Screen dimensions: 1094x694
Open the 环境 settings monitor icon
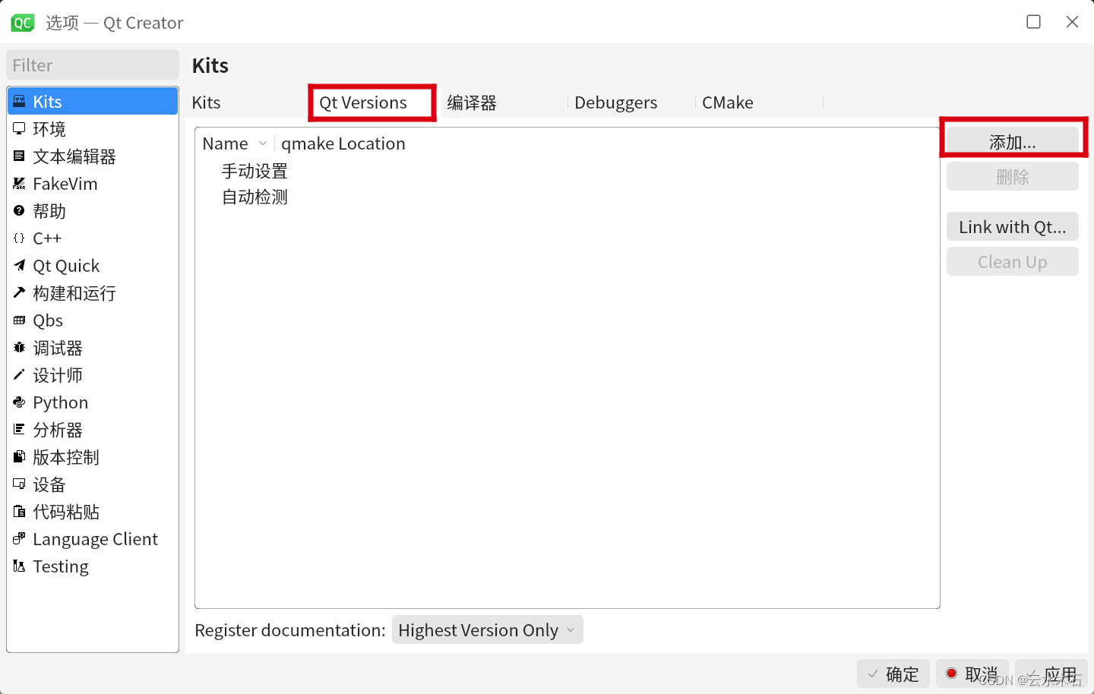(x=19, y=129)
